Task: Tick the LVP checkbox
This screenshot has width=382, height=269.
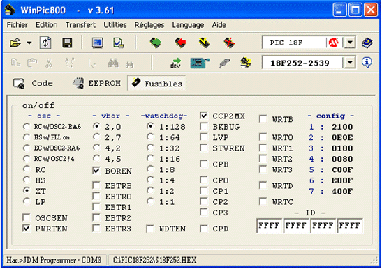Action: [204, 137]
